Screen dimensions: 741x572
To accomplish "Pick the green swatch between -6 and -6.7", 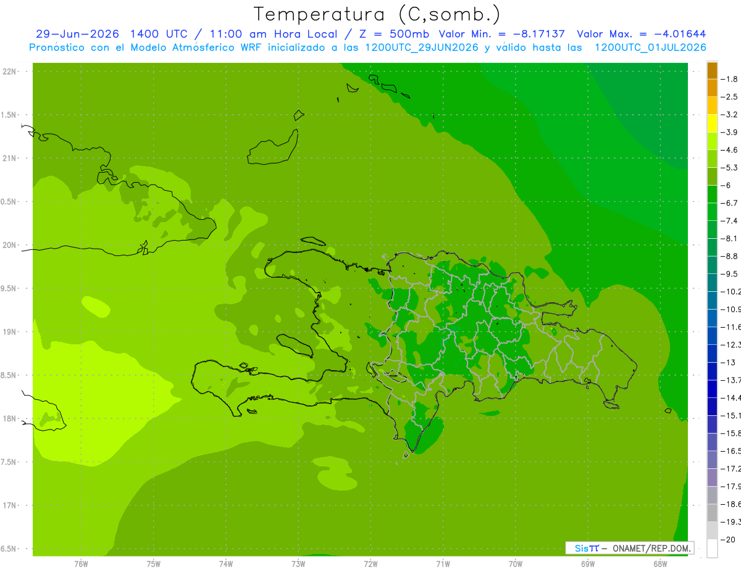I will click(712, 194).
